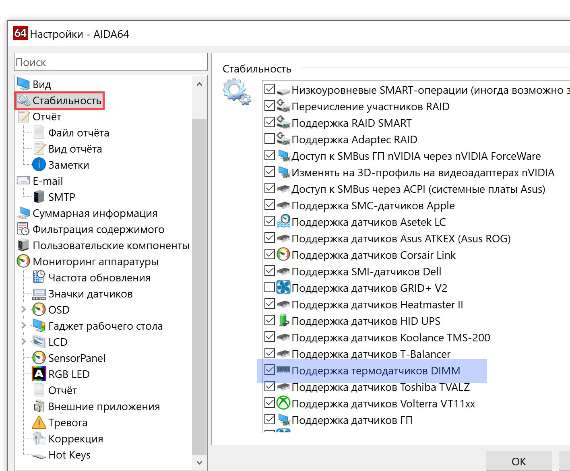Enable Поддержка датчиков GRID+ V2 checkbox
This screenshot has width=570, height=471.
270,287
